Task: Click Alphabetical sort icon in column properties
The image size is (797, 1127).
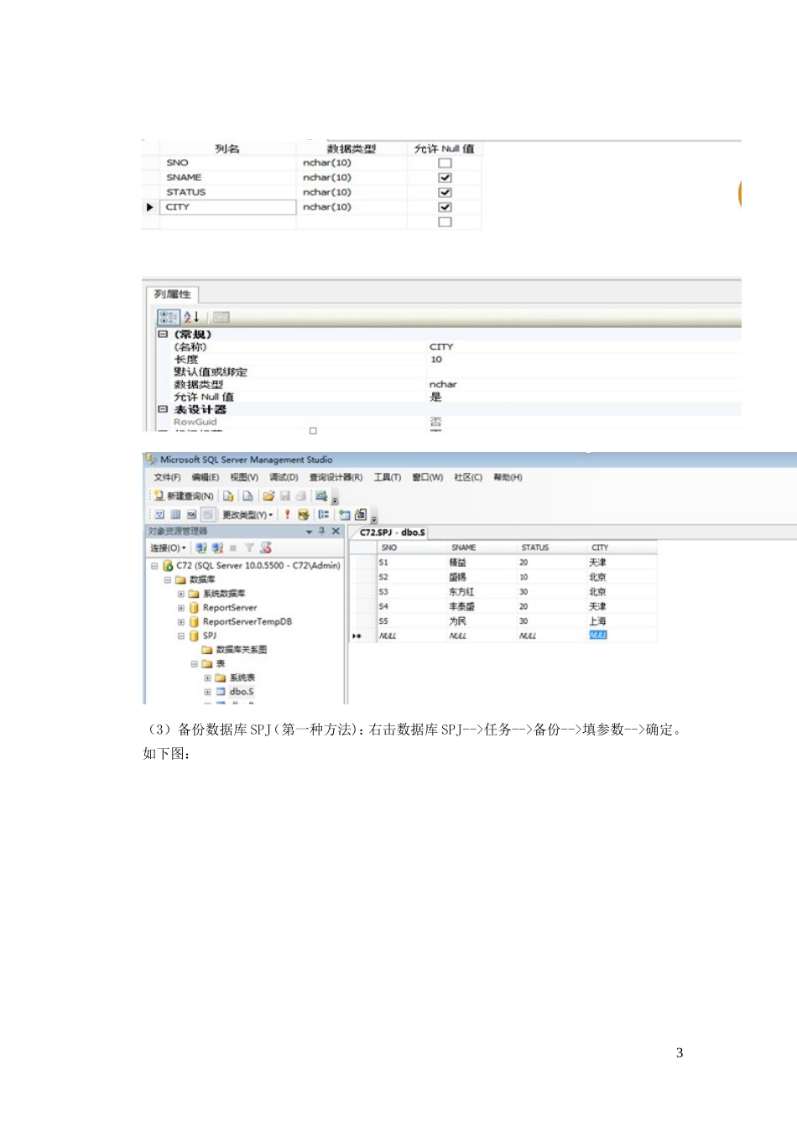Action: [x=191, y=317]
